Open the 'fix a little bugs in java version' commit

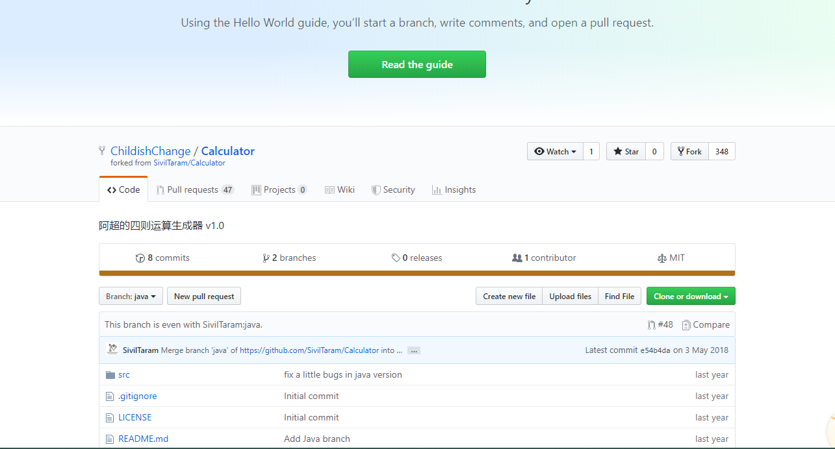[342, 374]
